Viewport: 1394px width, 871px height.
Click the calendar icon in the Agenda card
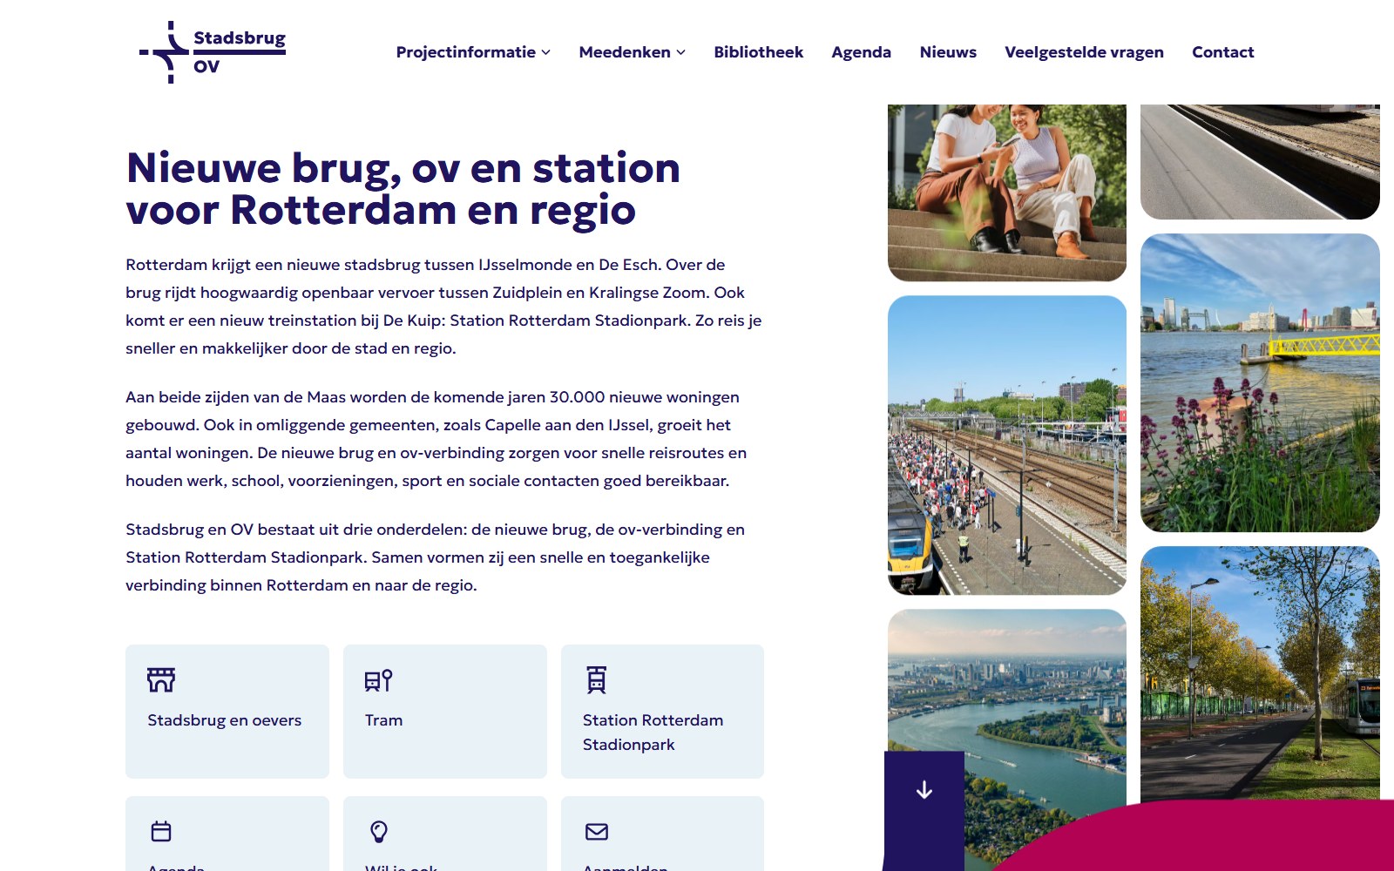pos(161,831)
